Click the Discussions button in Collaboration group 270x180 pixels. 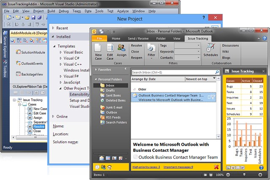pos(230,46)
